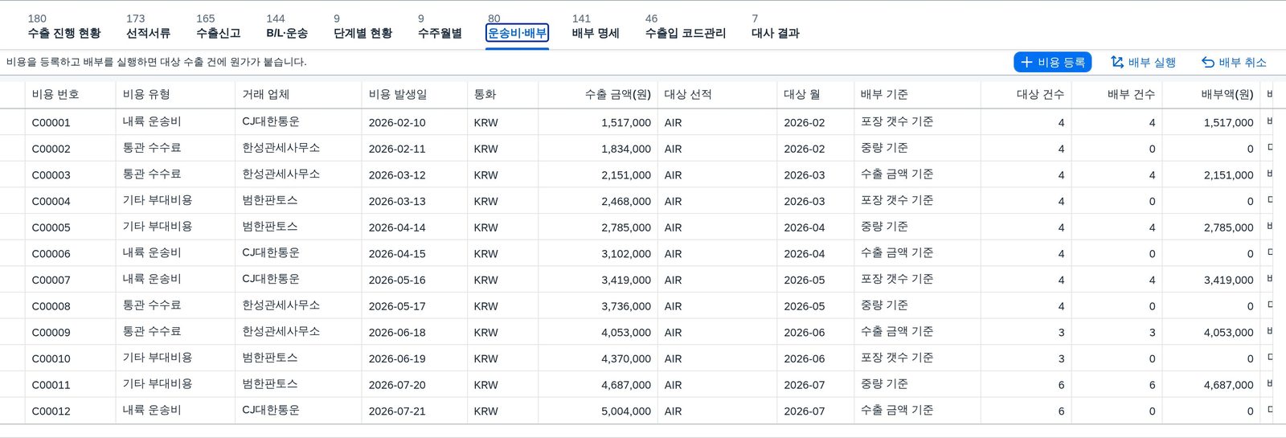1286x438 pixels.
Task: Click date cell 2026-04-15
Action: point(397,254)
